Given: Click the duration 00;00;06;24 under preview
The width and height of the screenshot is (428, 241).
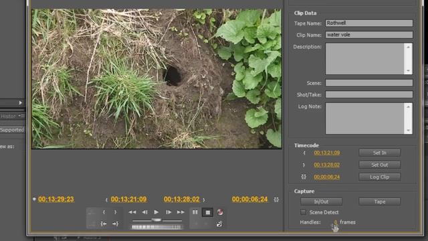Looking at the screenshot, I should [249, 199].
